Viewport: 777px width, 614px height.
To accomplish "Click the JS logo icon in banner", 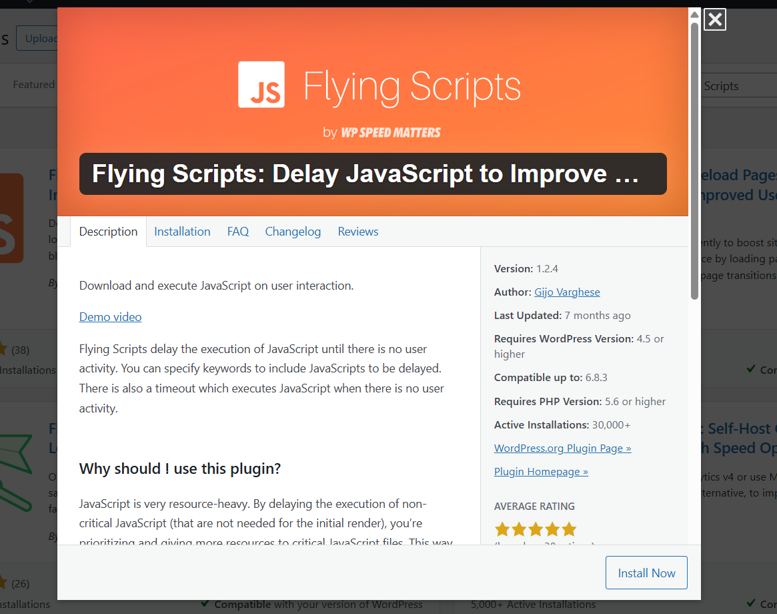I will pyautogui.click(x=261, y=85).
